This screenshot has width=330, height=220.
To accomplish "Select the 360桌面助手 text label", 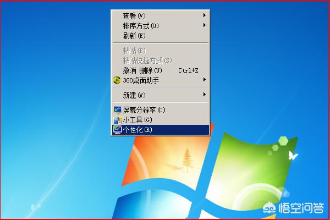I will (x=141, y=80).
